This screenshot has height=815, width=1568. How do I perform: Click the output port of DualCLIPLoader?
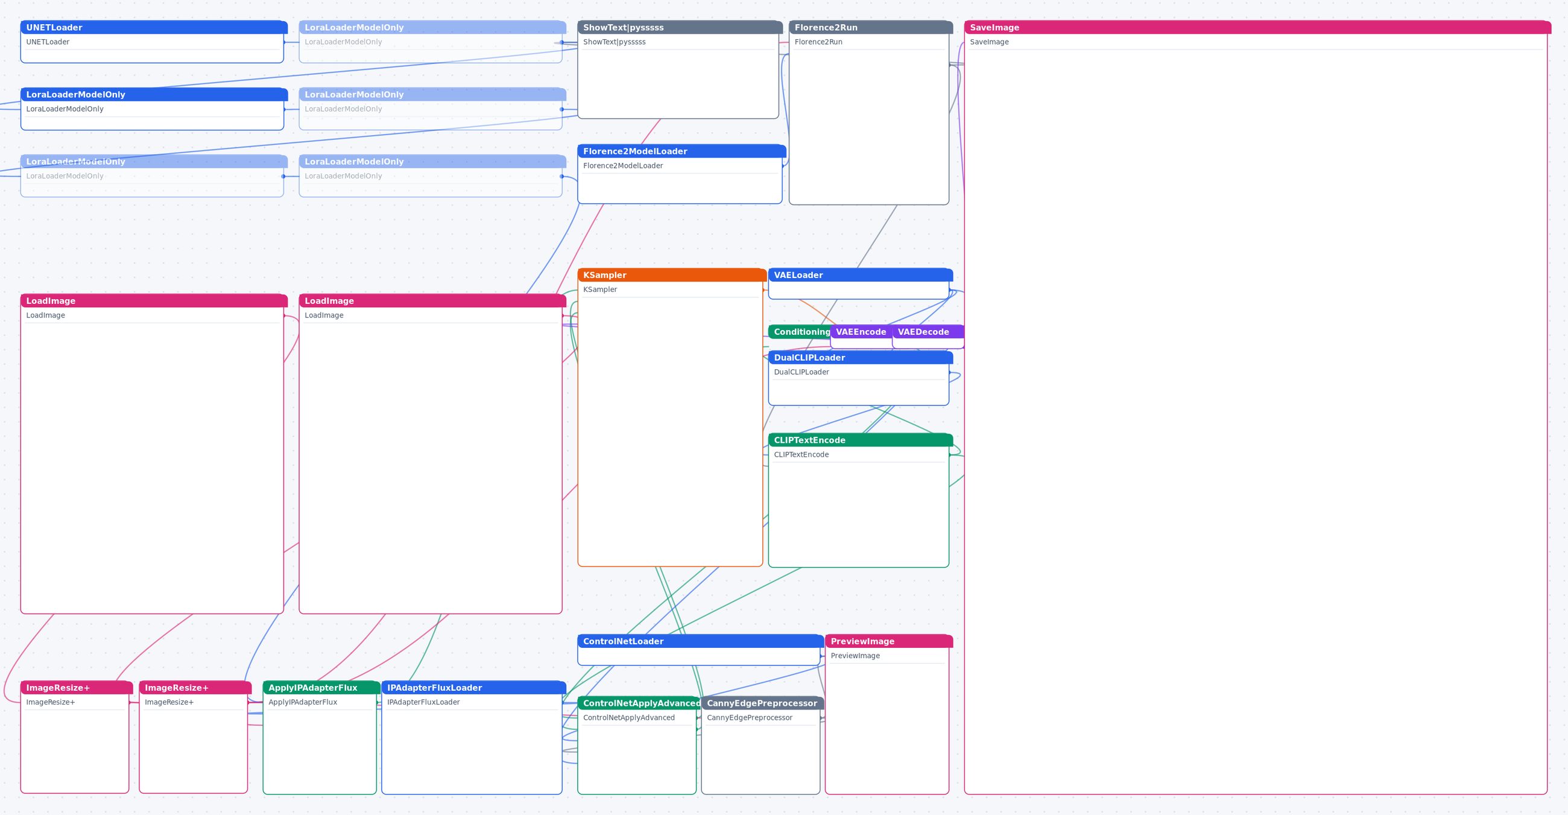(949, 372)
